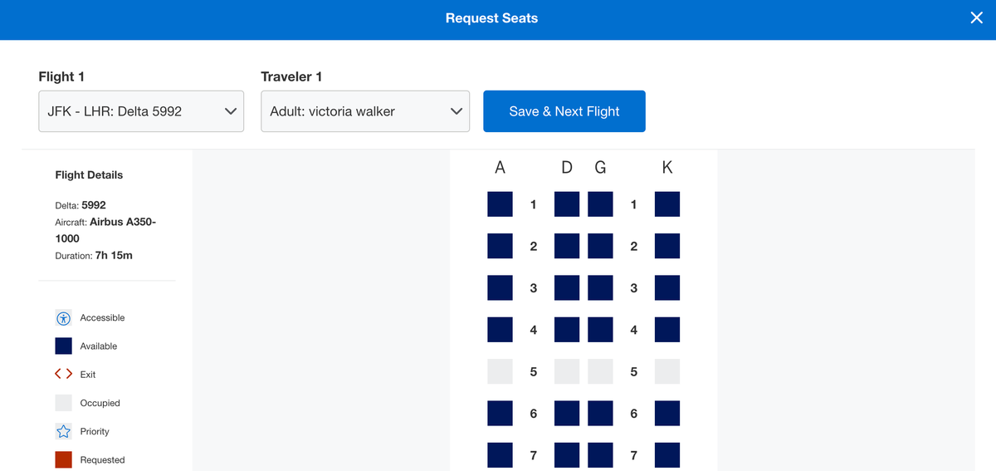Close the Request Seats dialog

pyautogui.click(x=976, y=18)
